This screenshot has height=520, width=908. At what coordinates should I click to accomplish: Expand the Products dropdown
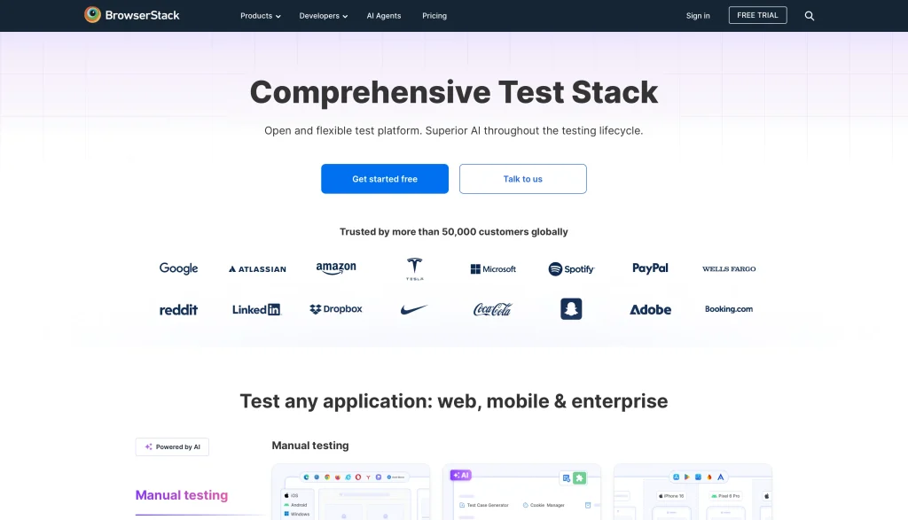coord(260,15)
